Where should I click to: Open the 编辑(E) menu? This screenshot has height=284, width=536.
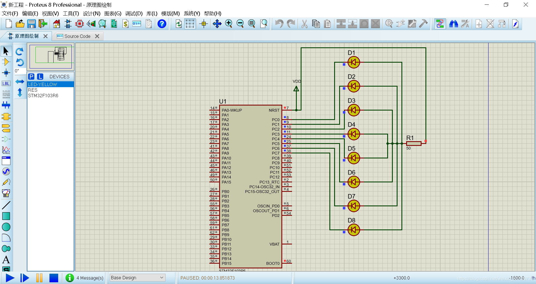tap(30, 13)
